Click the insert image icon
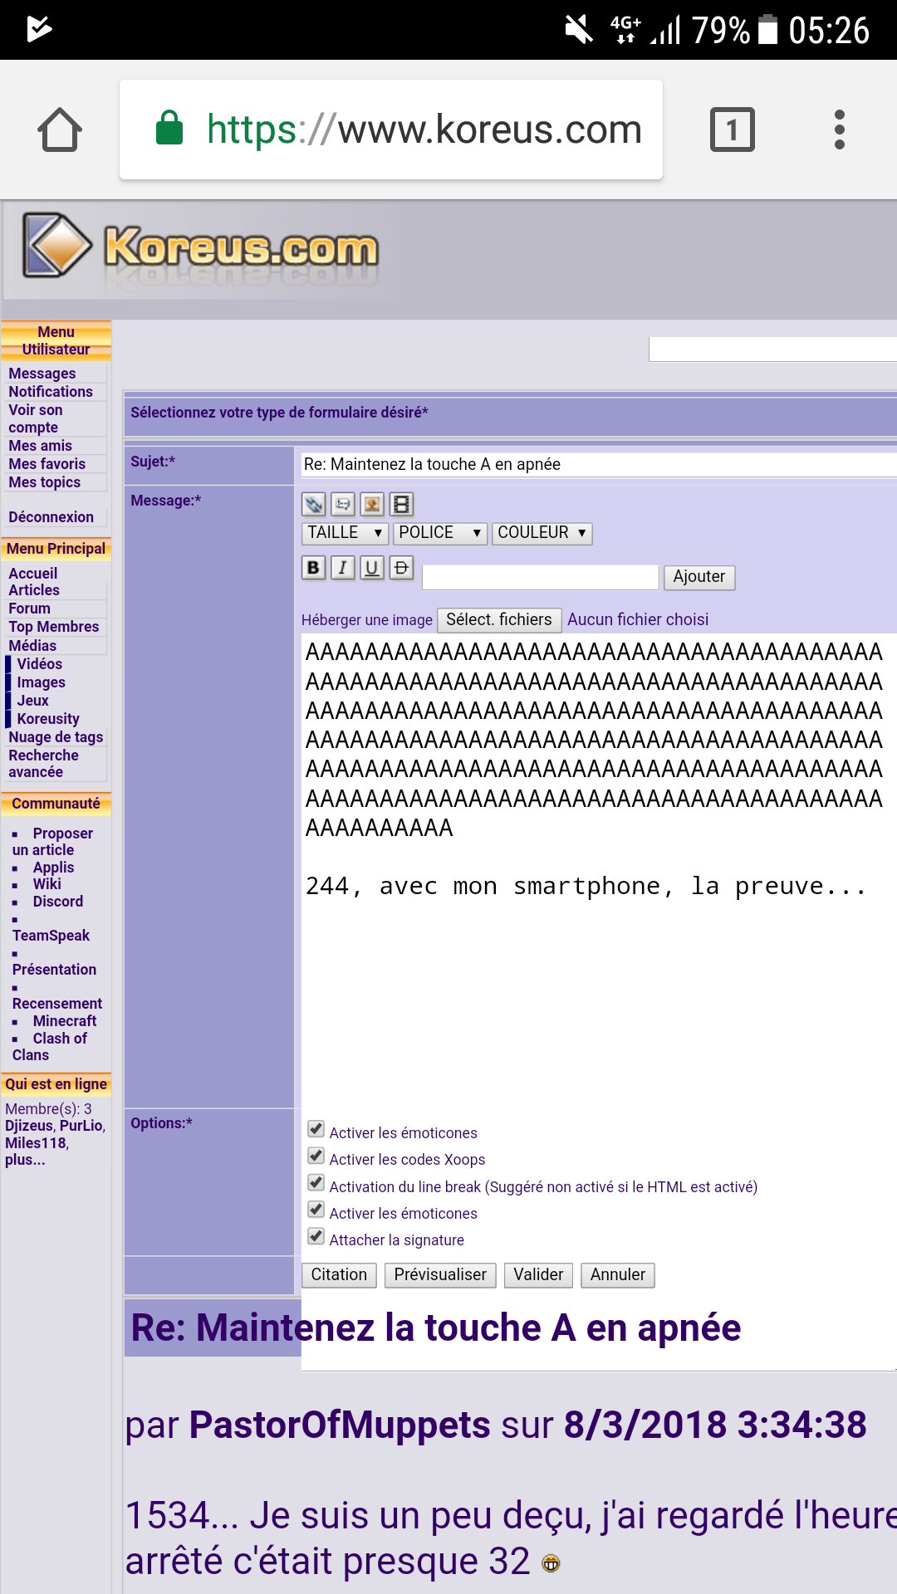Screen dimensions: 897x1594 coord(372,504)
